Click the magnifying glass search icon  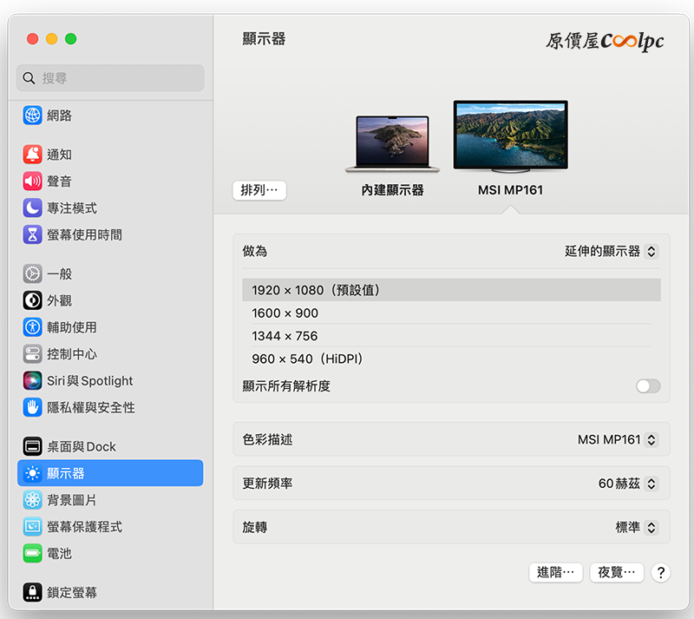point(29,78)
